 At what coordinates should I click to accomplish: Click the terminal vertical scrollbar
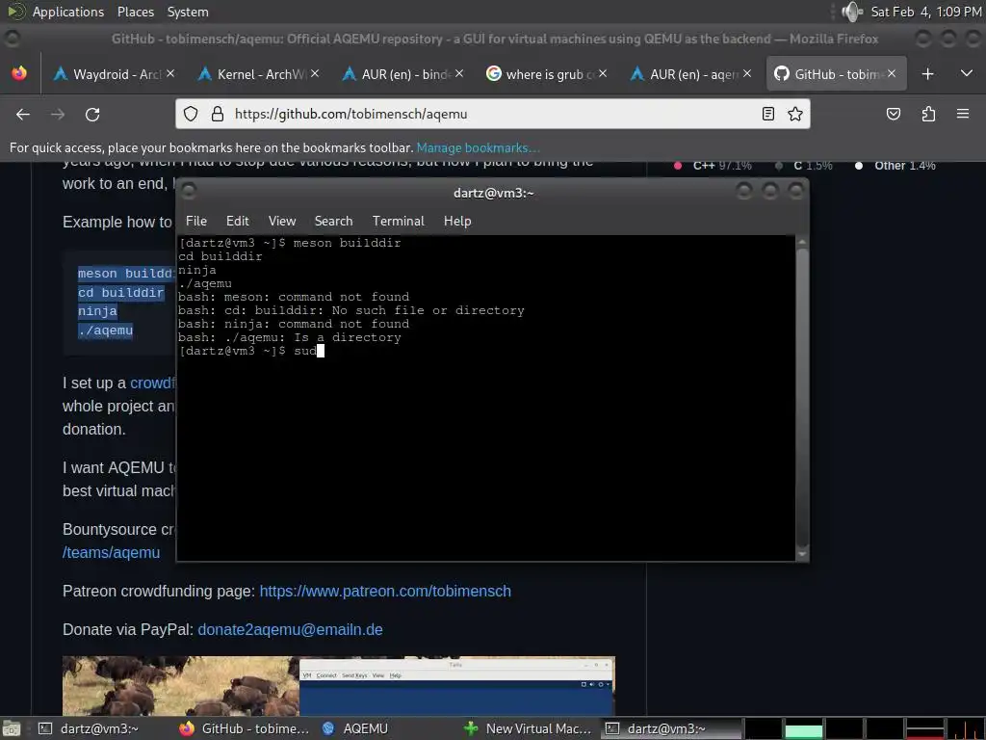tap(802, 399)
